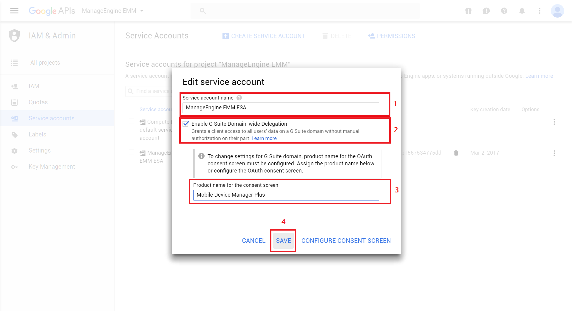Screen dimensions: 572x311
Task: Click the info icon in the OAuth notice
Action: point(201,156)
